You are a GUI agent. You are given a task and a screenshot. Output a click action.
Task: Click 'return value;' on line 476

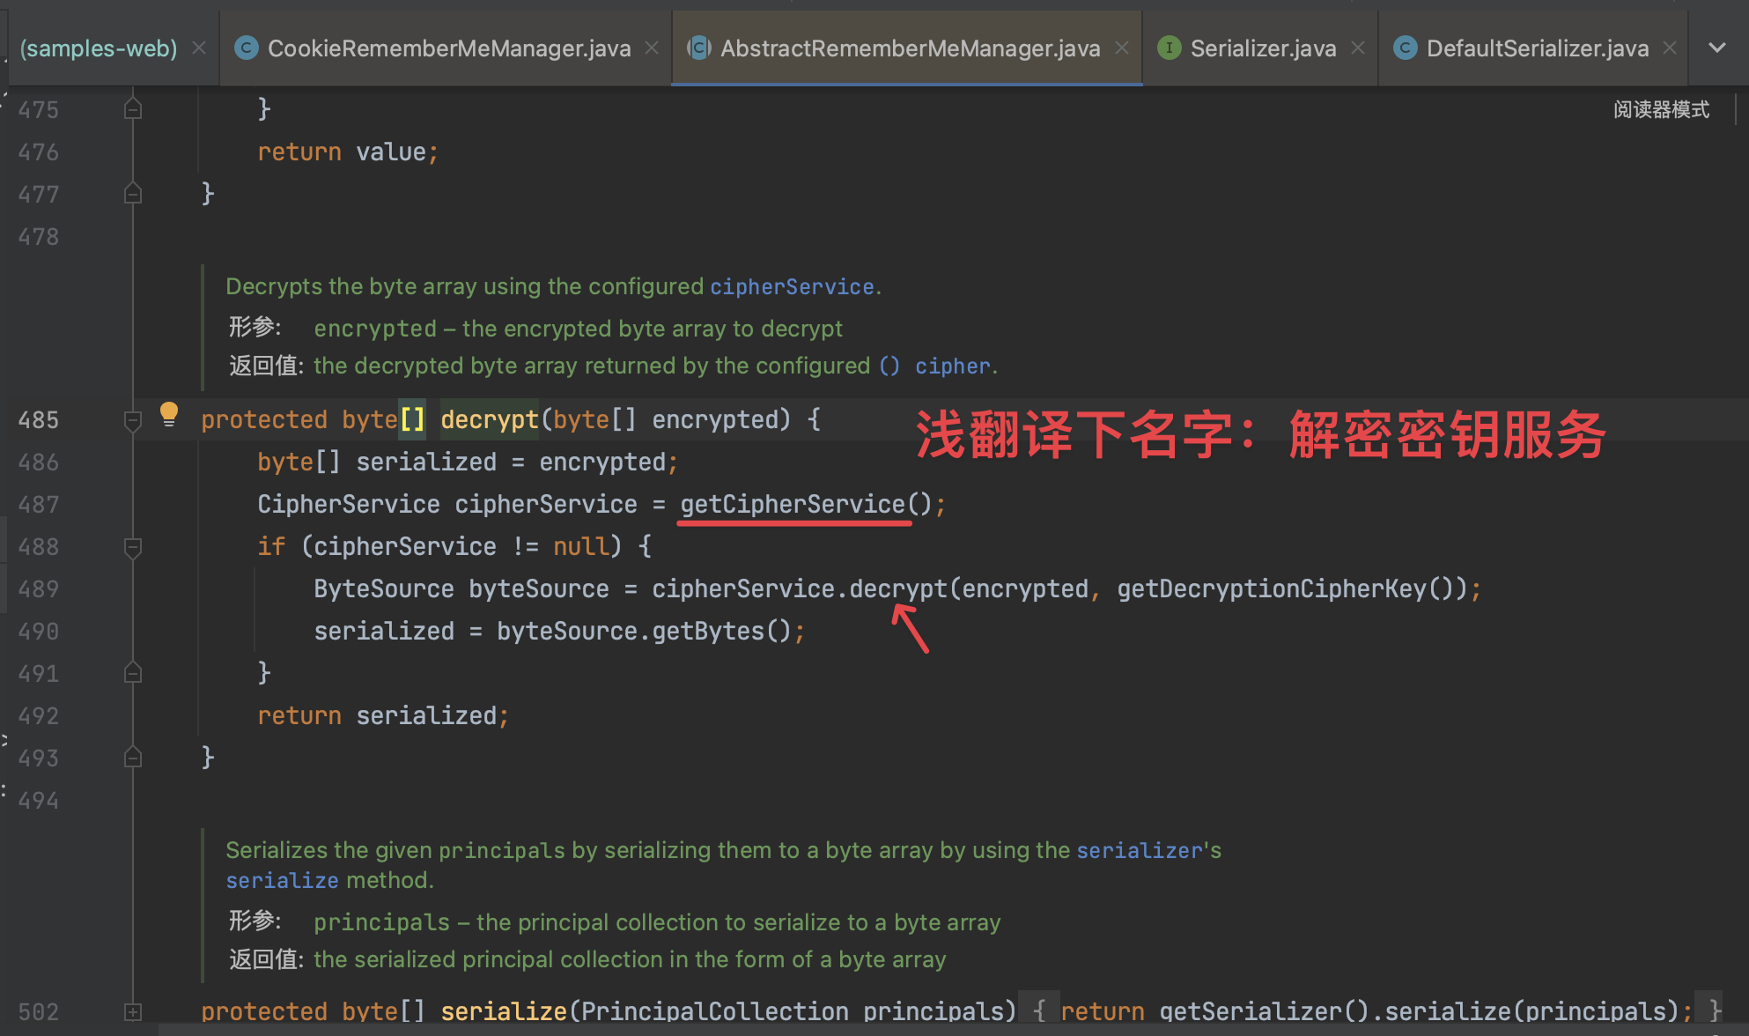[348, 152]
